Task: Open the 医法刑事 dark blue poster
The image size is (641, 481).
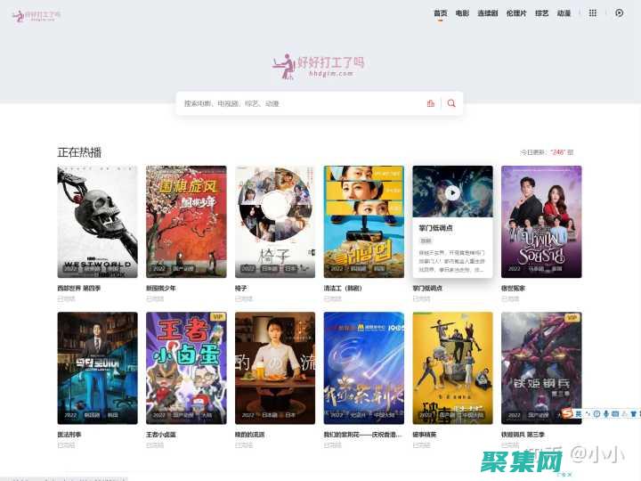Action: click(97, 368)
